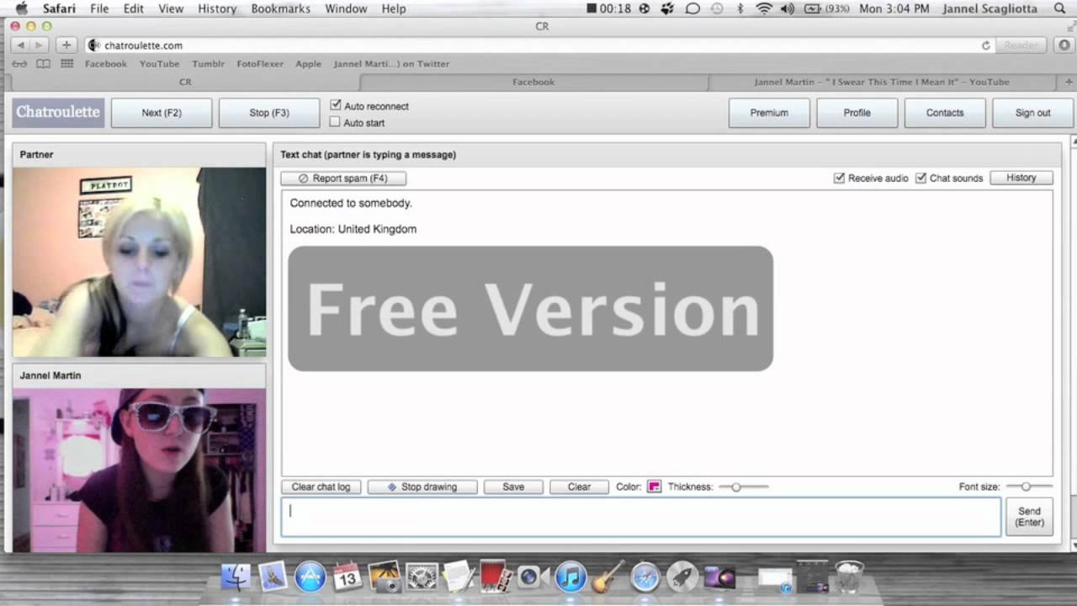
Task: Open Finder from the Dock
Action: tap(236, 577)
